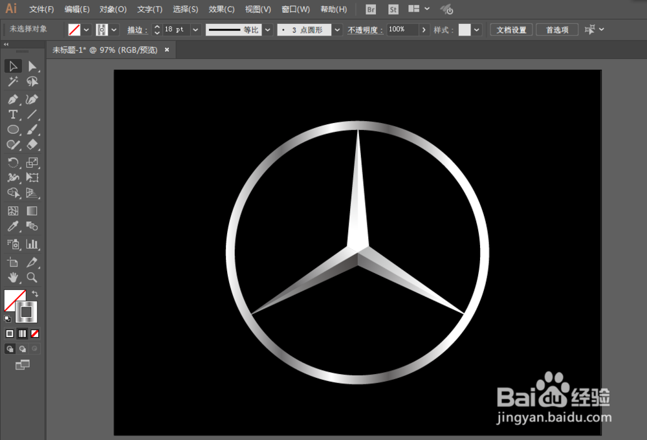Open the fill color dropdown arrow
The height and width of the screenshot is (440, 647).
[86, 30]
